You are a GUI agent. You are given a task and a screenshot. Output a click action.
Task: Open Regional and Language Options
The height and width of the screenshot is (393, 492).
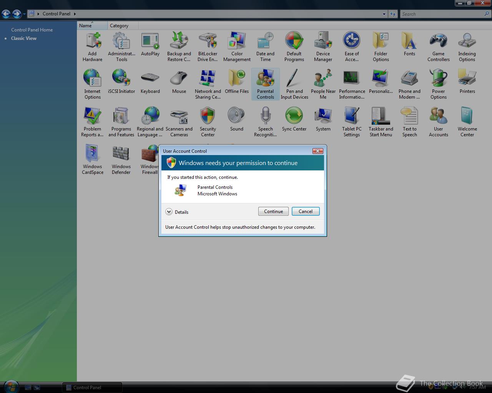pos(150,122)
